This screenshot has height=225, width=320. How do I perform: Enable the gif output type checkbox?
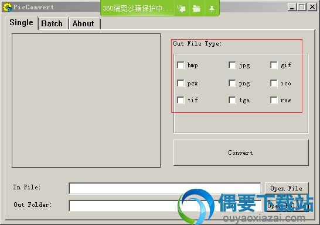point(274,65)
